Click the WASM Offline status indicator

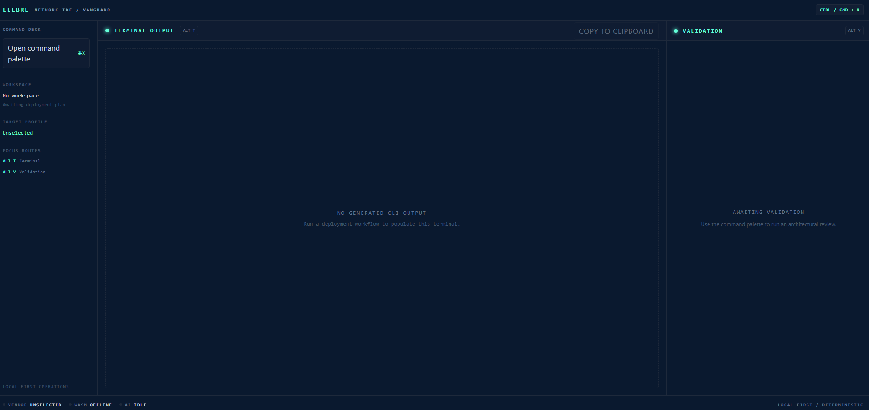tap(90, 405)
